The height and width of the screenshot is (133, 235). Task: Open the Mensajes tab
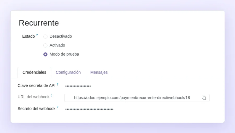(99, 72)
